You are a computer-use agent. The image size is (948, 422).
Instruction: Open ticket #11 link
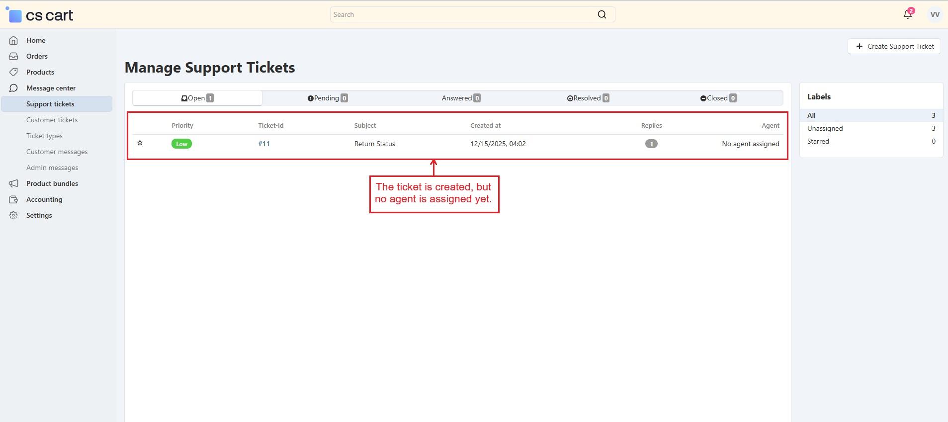[264, 144]
